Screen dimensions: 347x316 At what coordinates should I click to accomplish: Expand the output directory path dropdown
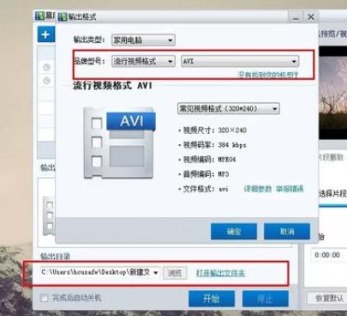(x=156, y=273)
